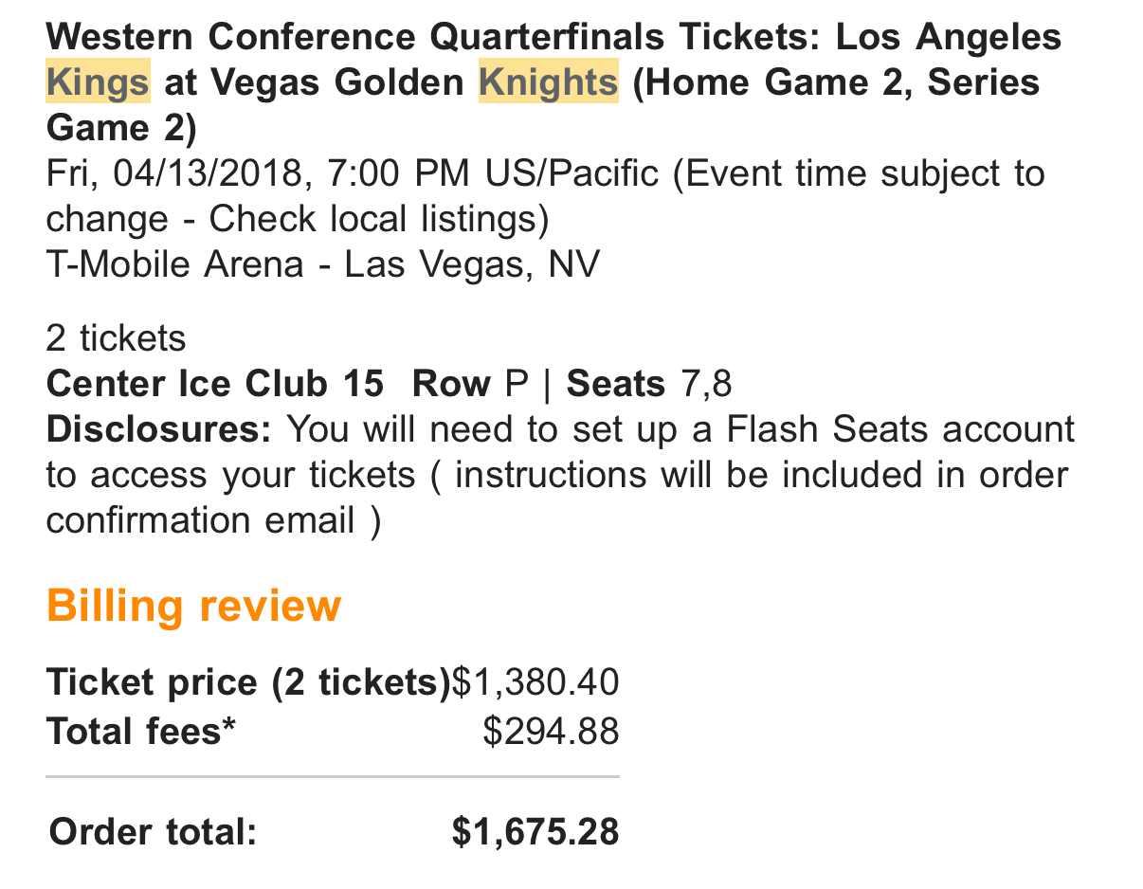Click the "Total fees*" label
The image size is (1143, 889).
tap(140, 732)
